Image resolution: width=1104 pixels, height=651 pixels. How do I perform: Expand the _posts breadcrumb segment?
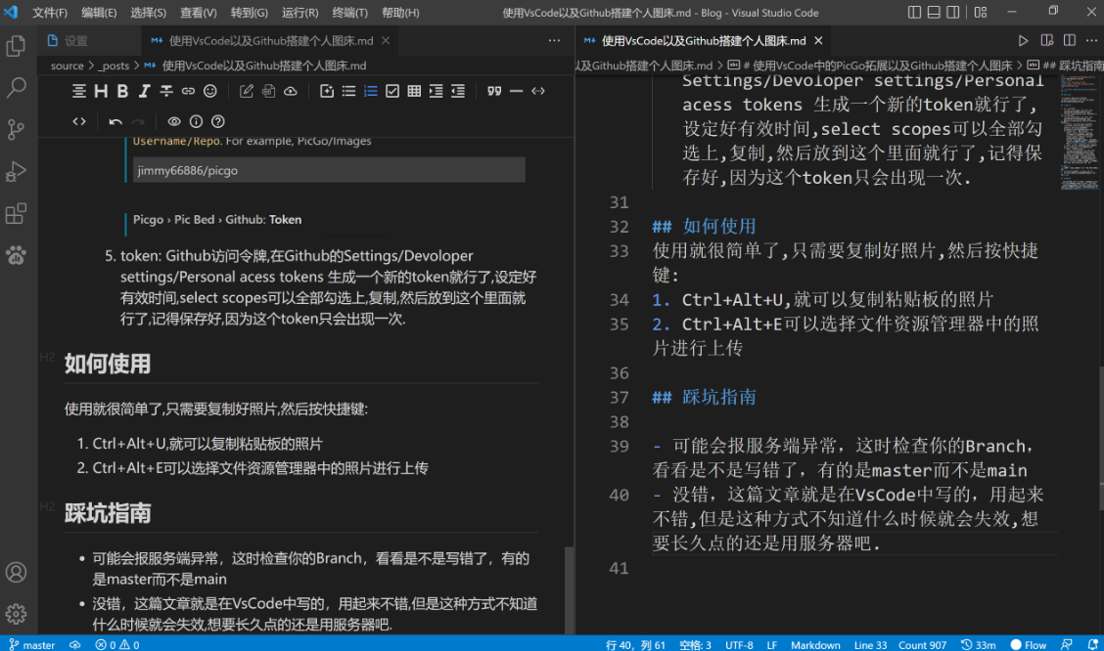click(x=115, y=65)
